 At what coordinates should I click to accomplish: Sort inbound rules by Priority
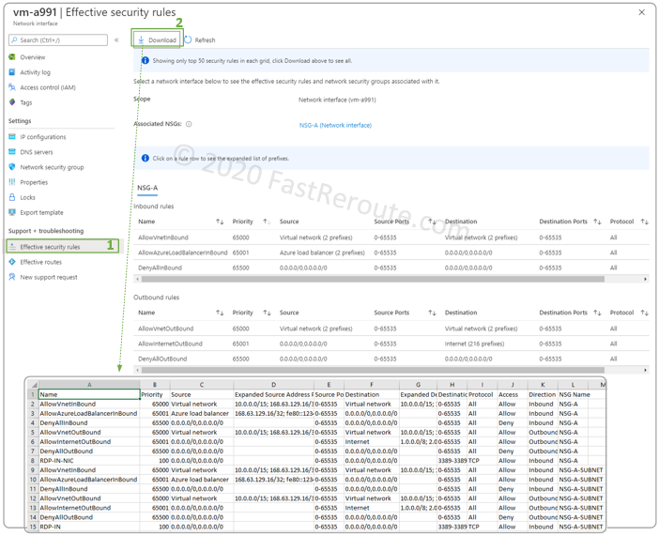[267, 222]
